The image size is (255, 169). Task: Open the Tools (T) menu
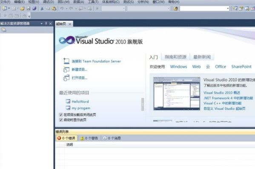[x=93, y=2]
